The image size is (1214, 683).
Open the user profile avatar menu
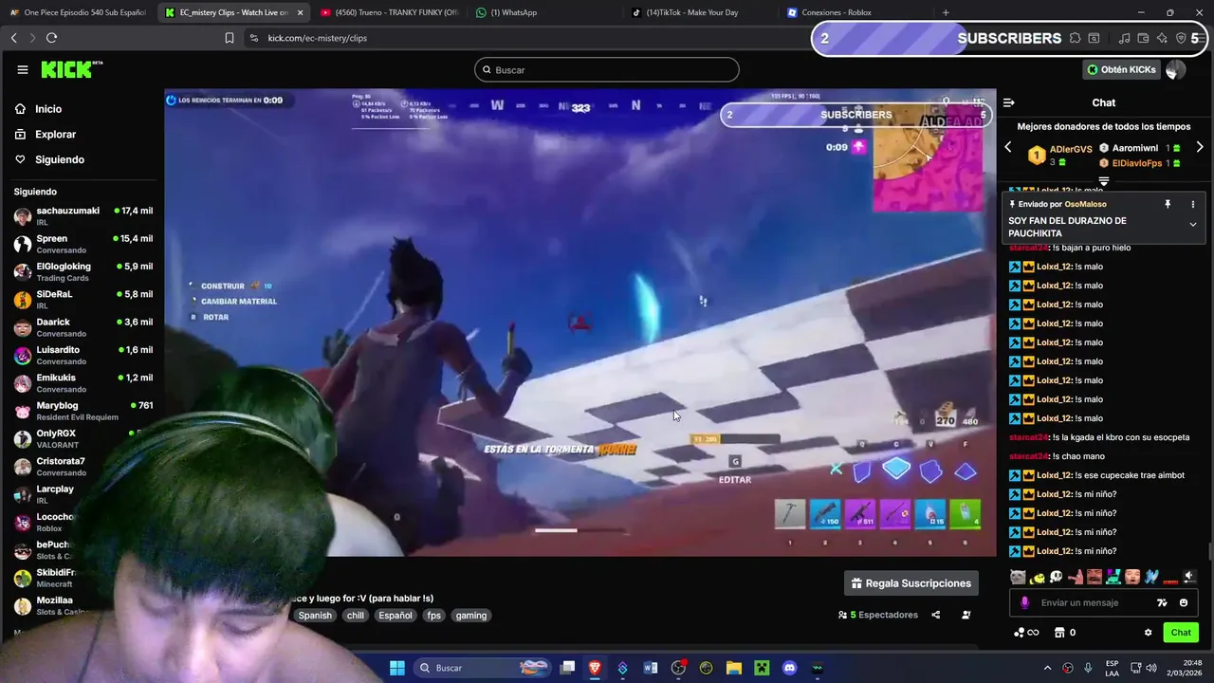click(x=1175, y=69)
